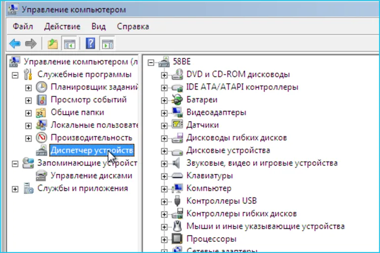Select Мыши и иные указывающие устройства
Image resolution: width=380 pixels, height=253 pixels.
coord(265,226)
